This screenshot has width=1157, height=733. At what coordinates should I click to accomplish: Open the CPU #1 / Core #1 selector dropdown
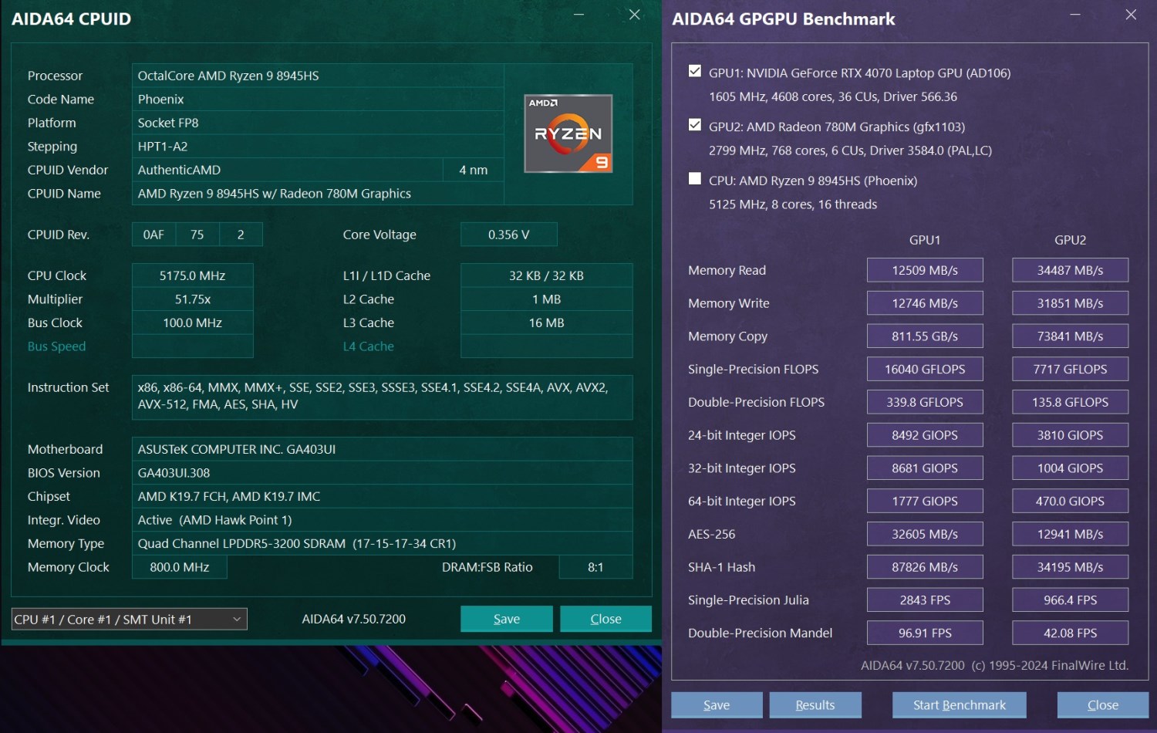[x=129, y=619]
